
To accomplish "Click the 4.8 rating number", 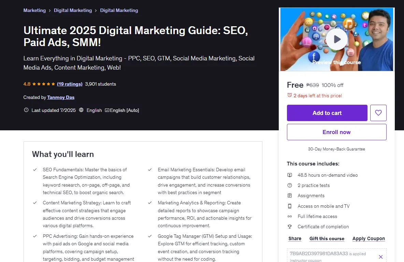I will pyautogui.click(x=27, y=84).
